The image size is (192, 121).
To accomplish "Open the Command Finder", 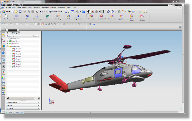I will (x=56, y=11).
